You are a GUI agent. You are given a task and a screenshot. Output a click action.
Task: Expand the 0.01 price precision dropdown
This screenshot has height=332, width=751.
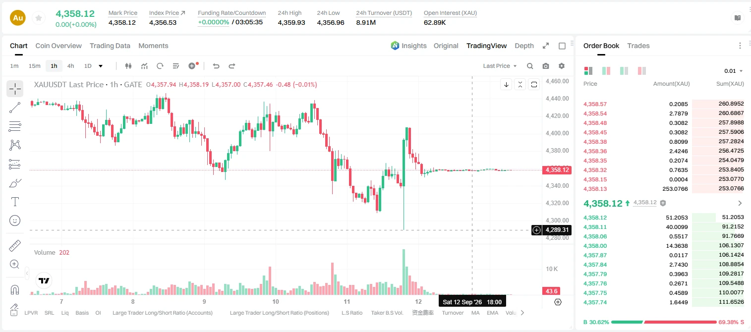pos(734,71)
